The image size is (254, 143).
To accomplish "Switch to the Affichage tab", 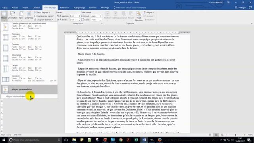I will coord(105,8).
